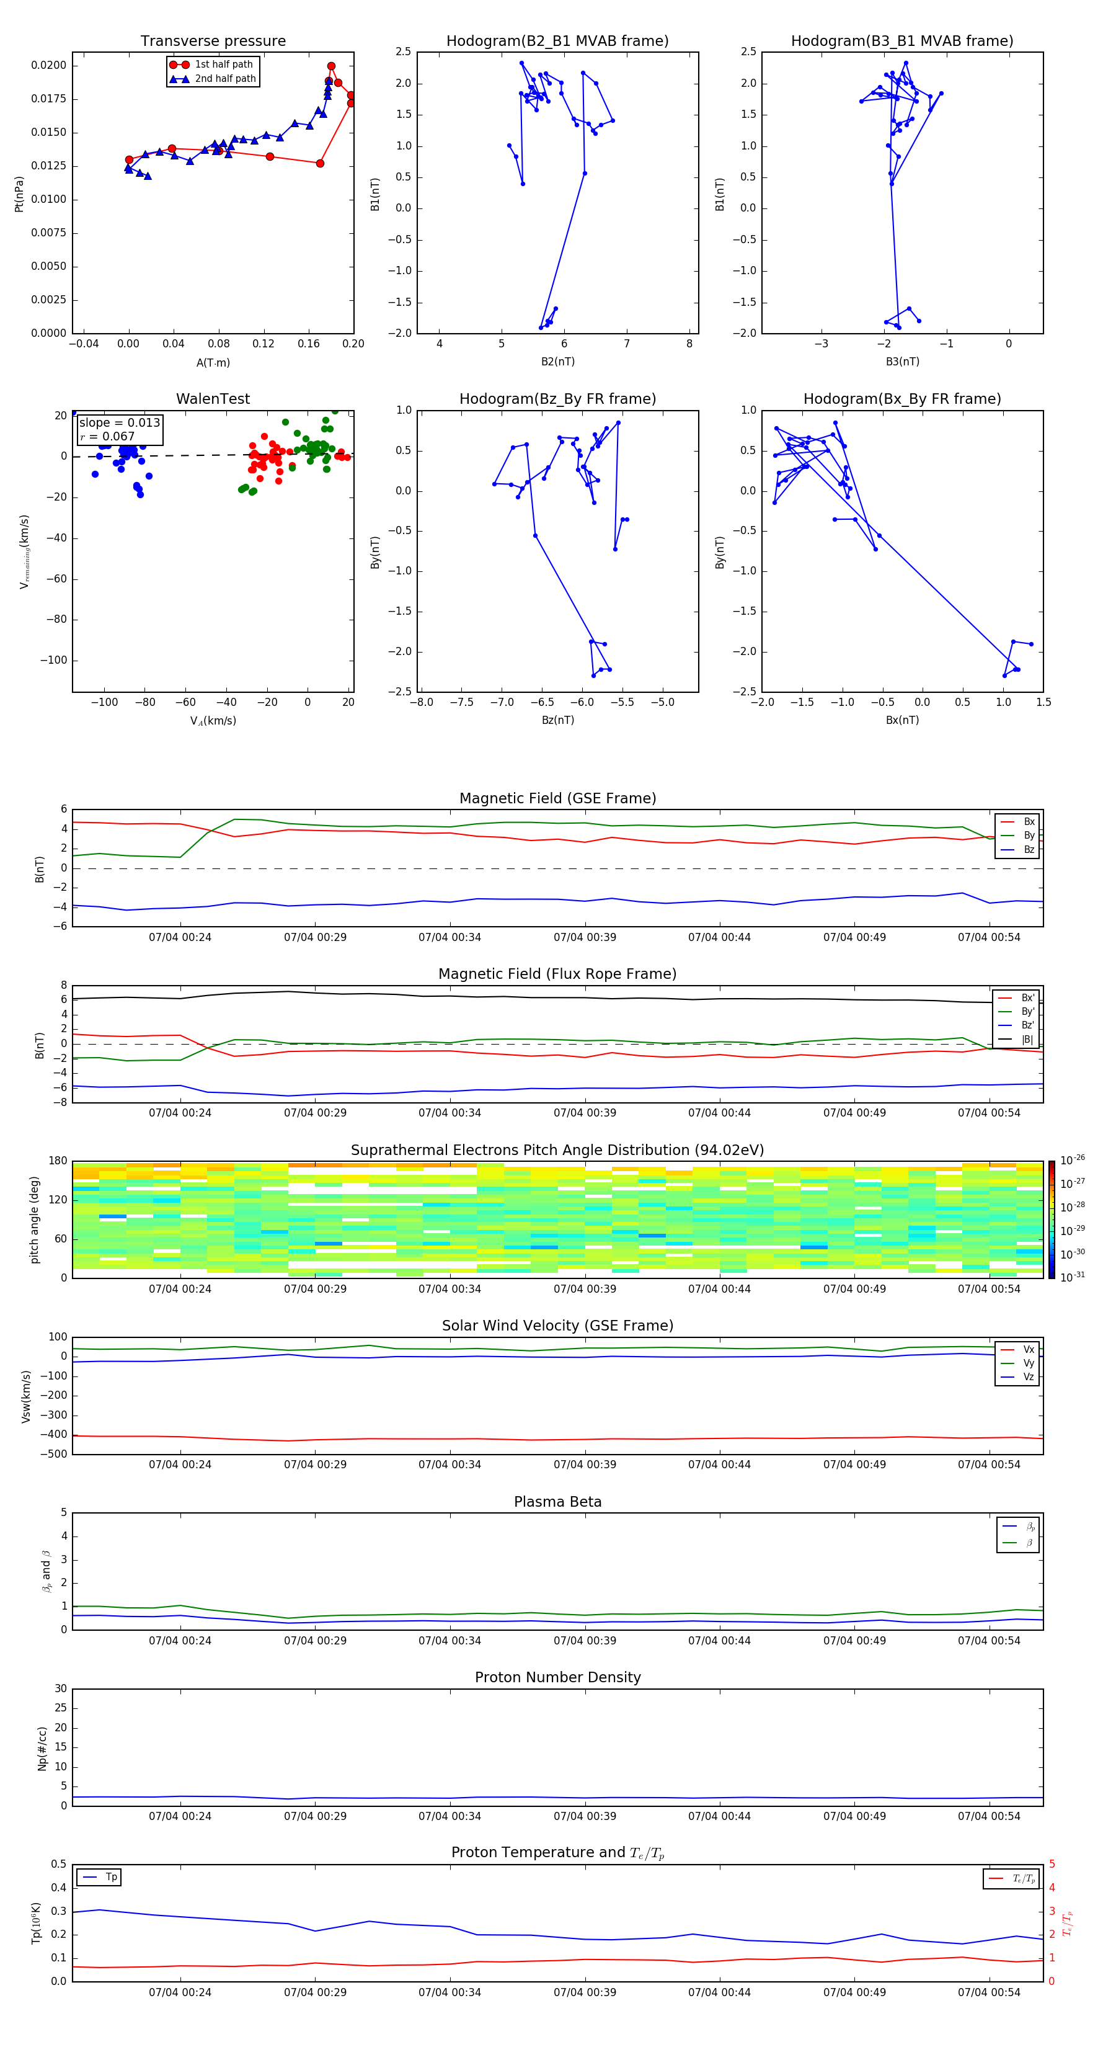Click the 'Hodogram(B2_B1 MVAB frame)' title
Screen dimensions: 1116x2047
(557, 42)
